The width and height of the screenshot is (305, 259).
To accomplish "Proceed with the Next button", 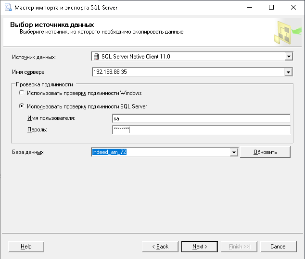I will click(199, 247).
